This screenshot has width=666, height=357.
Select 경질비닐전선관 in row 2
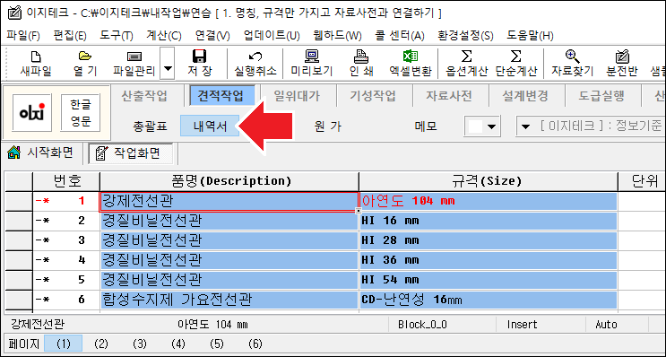(229, 221)
